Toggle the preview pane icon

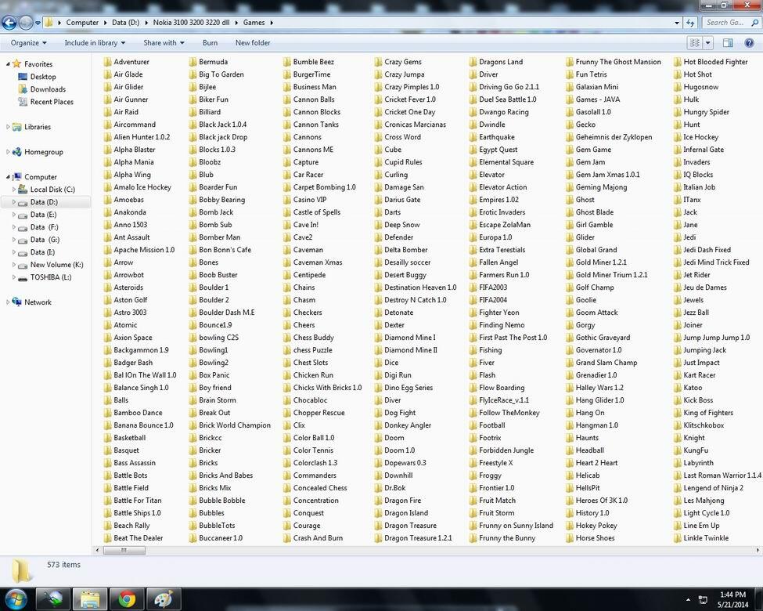[x=728, y=43]
